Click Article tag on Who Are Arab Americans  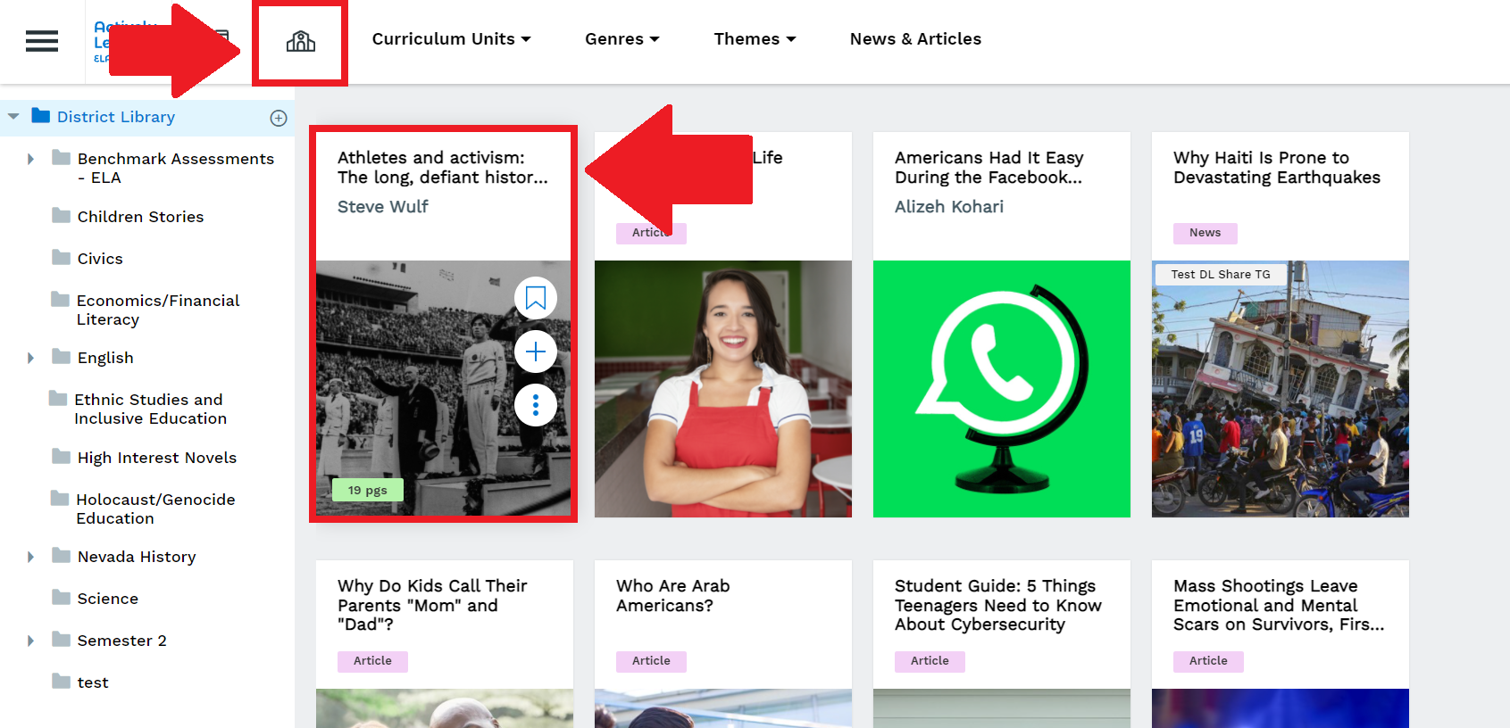(651, 661)
